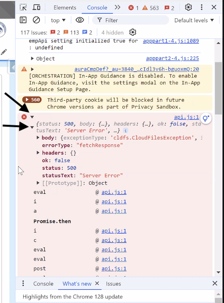Image resolution: width=224 pixels, height=303 pixels.
Task: Click the 563 warnings badge
Action: tap(150, 8)
